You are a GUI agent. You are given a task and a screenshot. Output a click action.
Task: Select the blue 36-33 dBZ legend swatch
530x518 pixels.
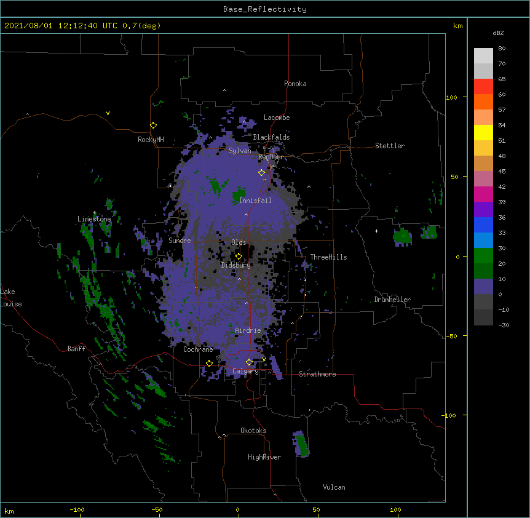point(483,225)
